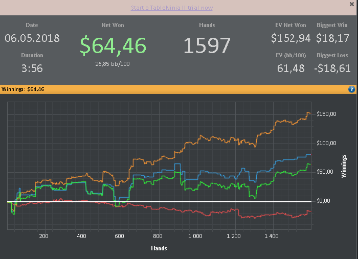Click the Biggest Loss value -$18,61
358x259 pixels.
pyautogui.click(x=332, y=68)
